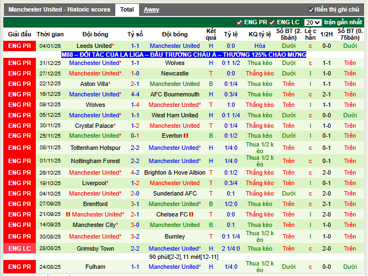Open Leeds United team link

pos(95,46)
